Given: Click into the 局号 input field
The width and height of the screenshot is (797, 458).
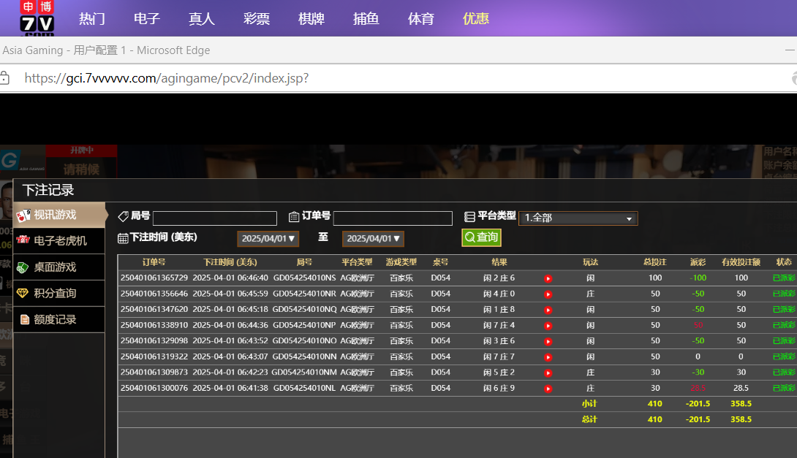Looking at the screenshot, I should pyautogui.click(x=215, y=218).
